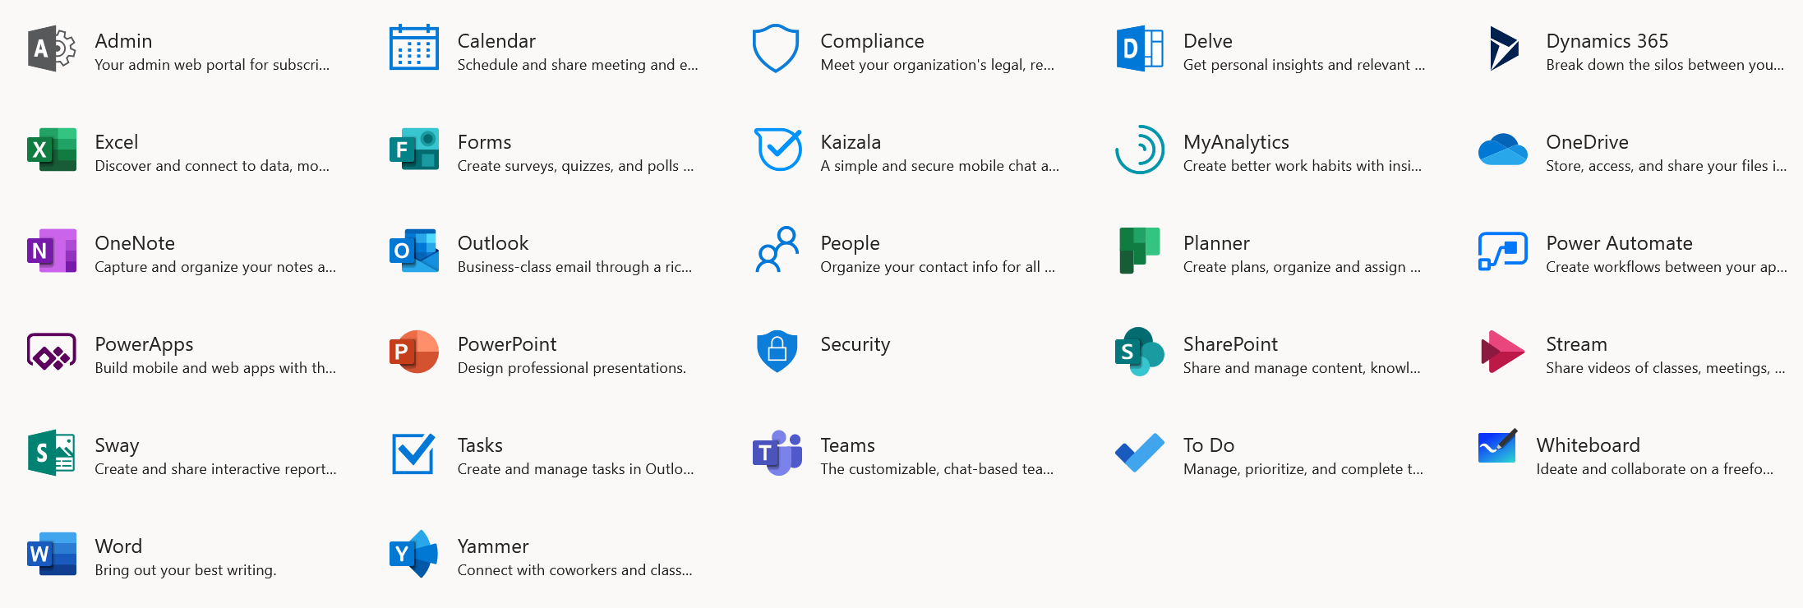Select the Stream title link

[1576, 344]
